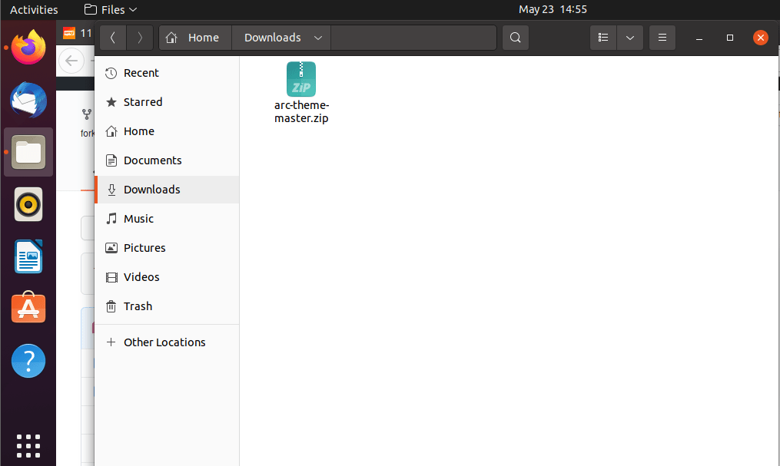Maximize the Files window
The height and width of the screenshot is (466, 780).
(730, 38)
